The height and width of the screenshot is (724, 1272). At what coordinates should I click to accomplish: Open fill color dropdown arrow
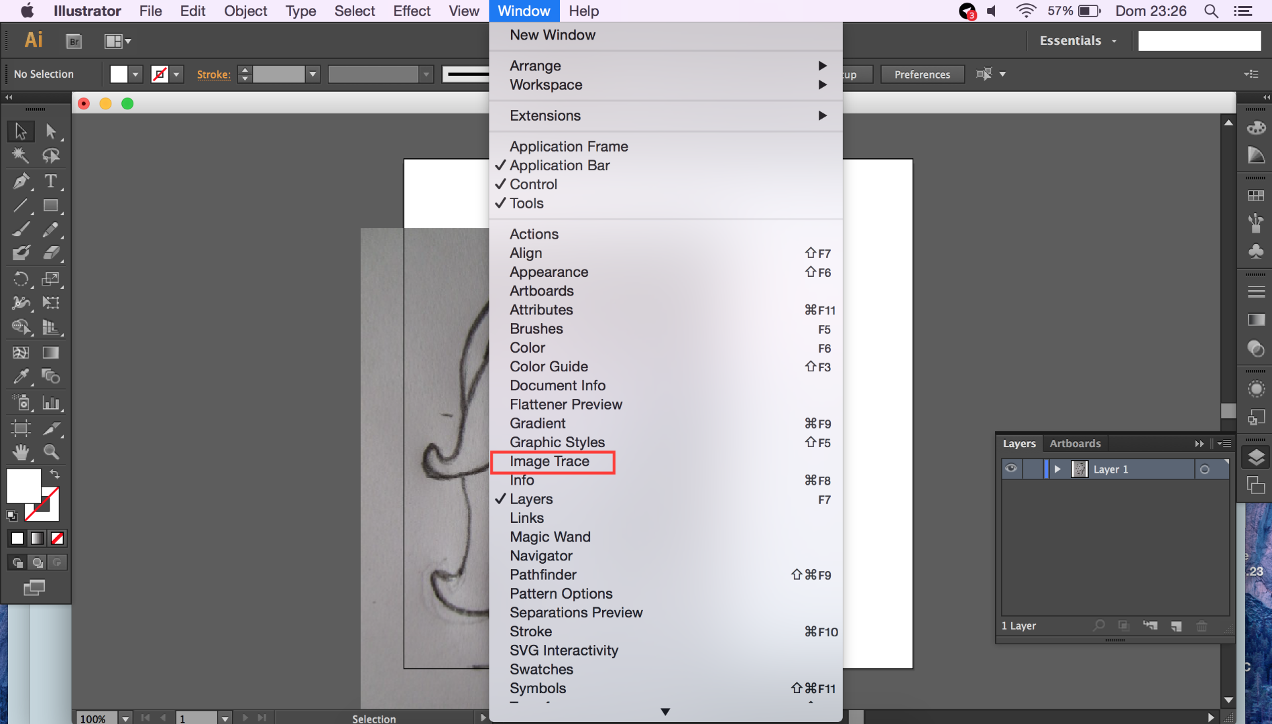tap(135, 74)
